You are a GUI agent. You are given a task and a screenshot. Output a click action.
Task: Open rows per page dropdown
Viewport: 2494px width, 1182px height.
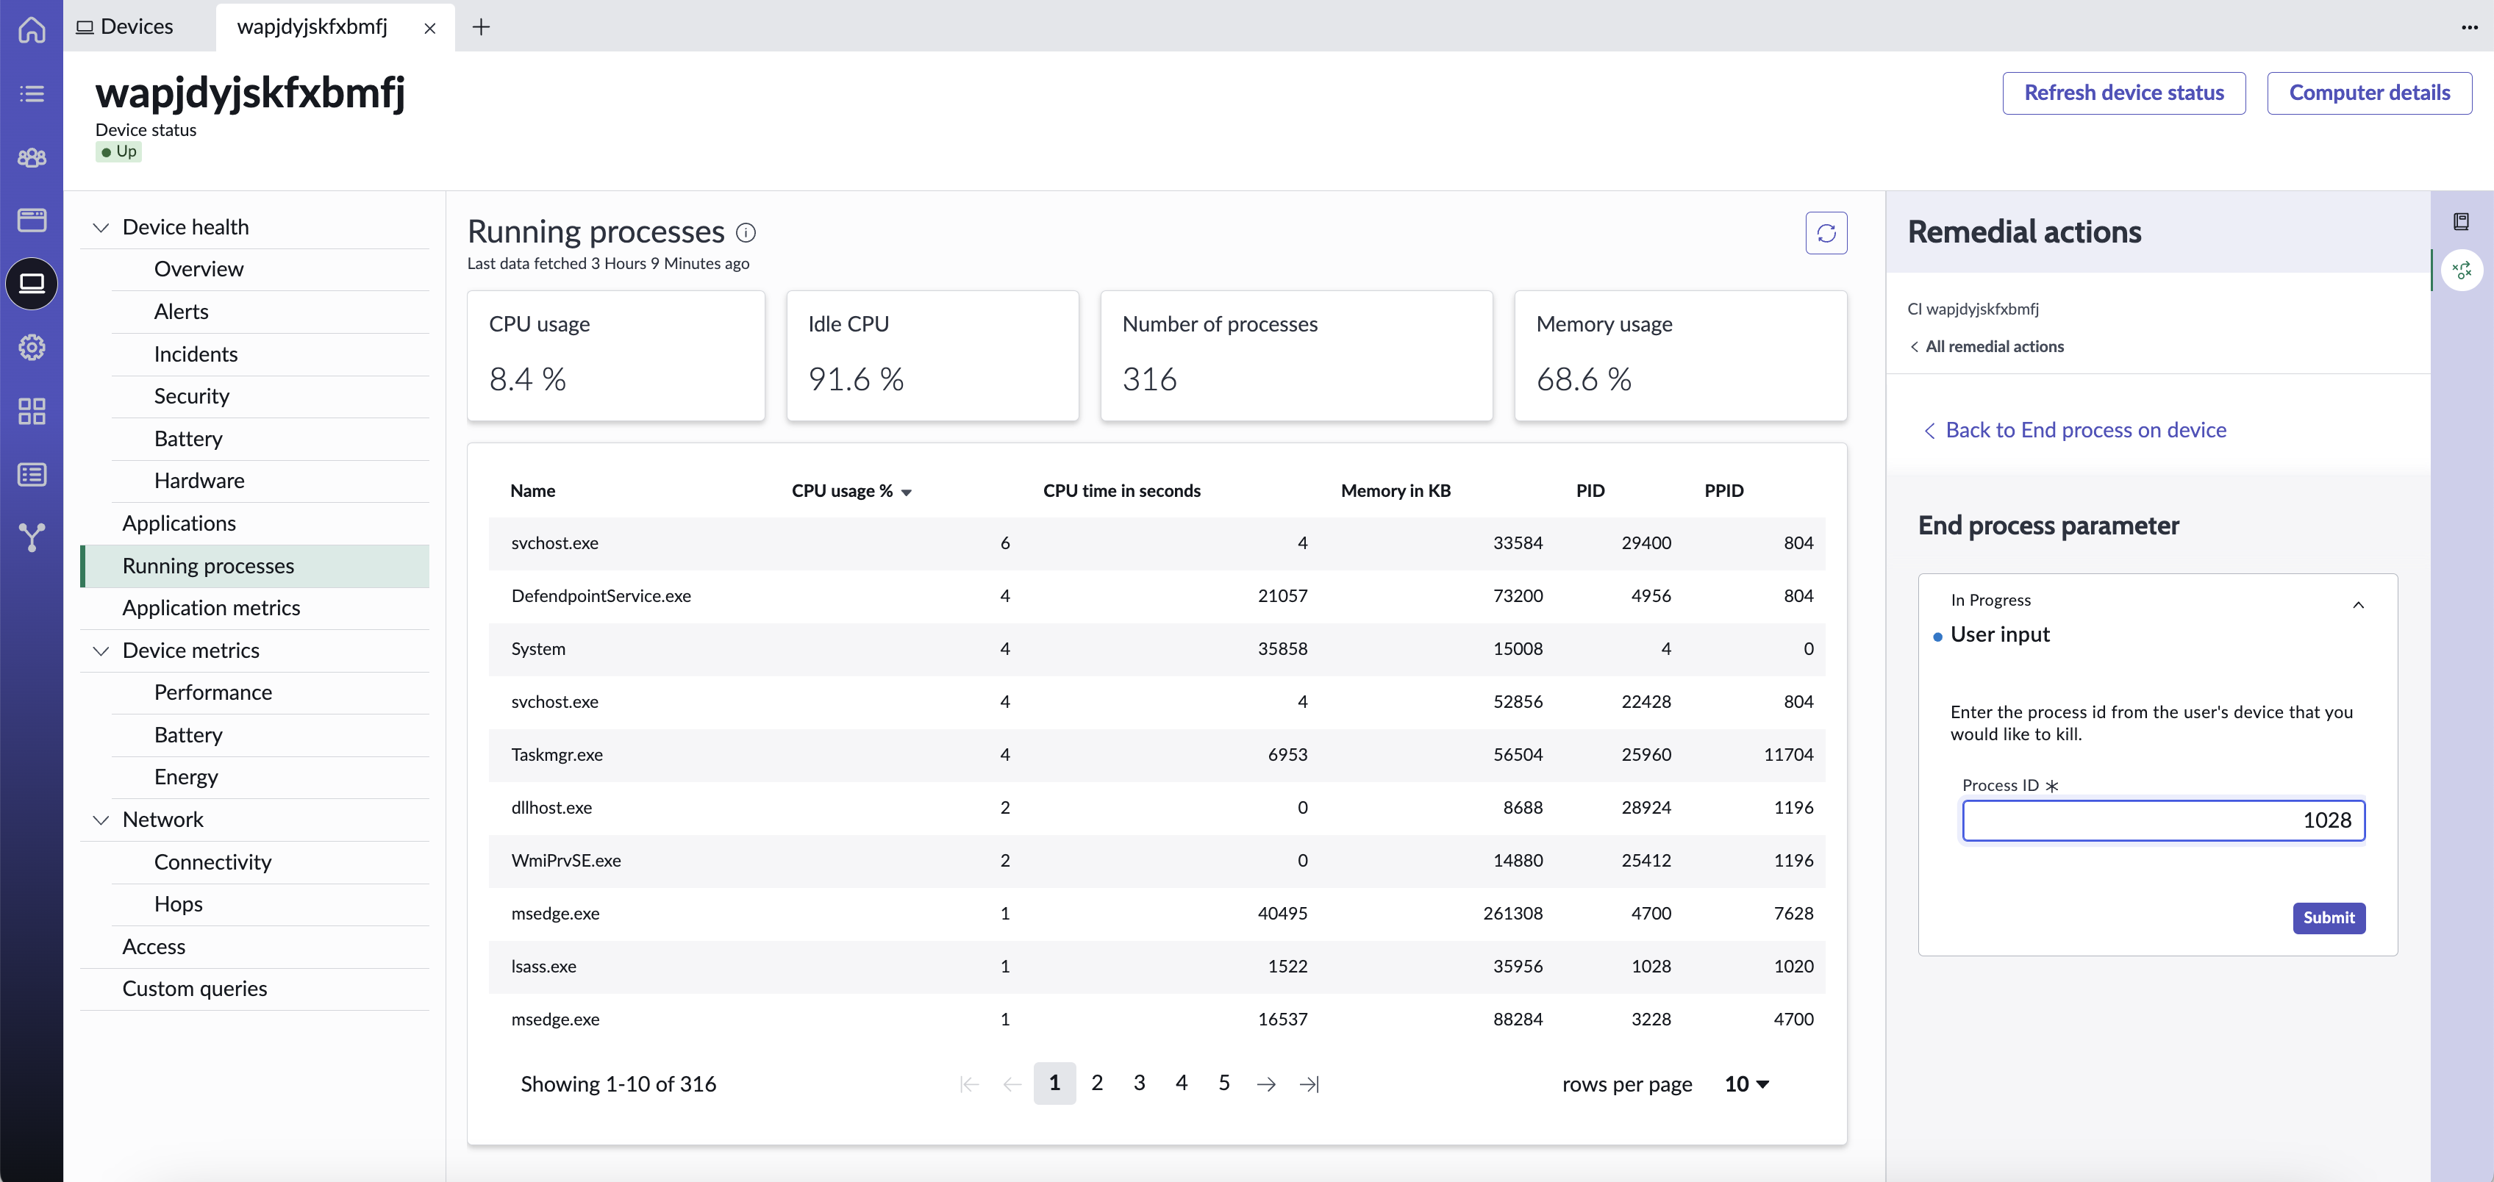[1746, 1084]
